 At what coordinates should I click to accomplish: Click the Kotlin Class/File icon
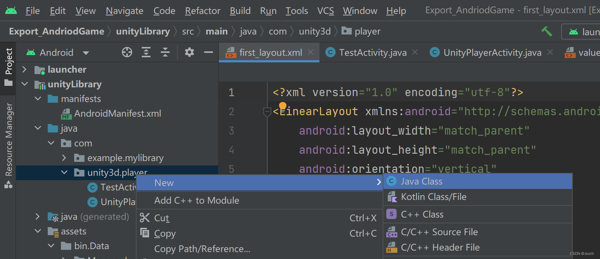(392, 197)
